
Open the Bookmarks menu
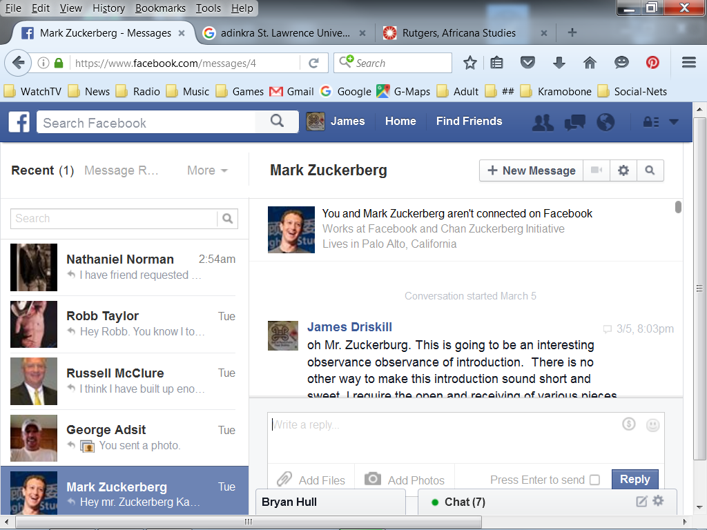point(160,8)
